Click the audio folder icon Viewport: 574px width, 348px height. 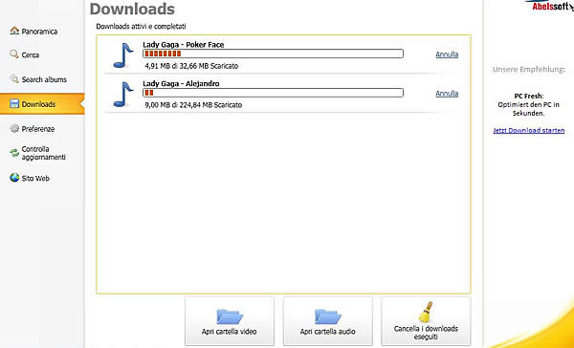327,316
